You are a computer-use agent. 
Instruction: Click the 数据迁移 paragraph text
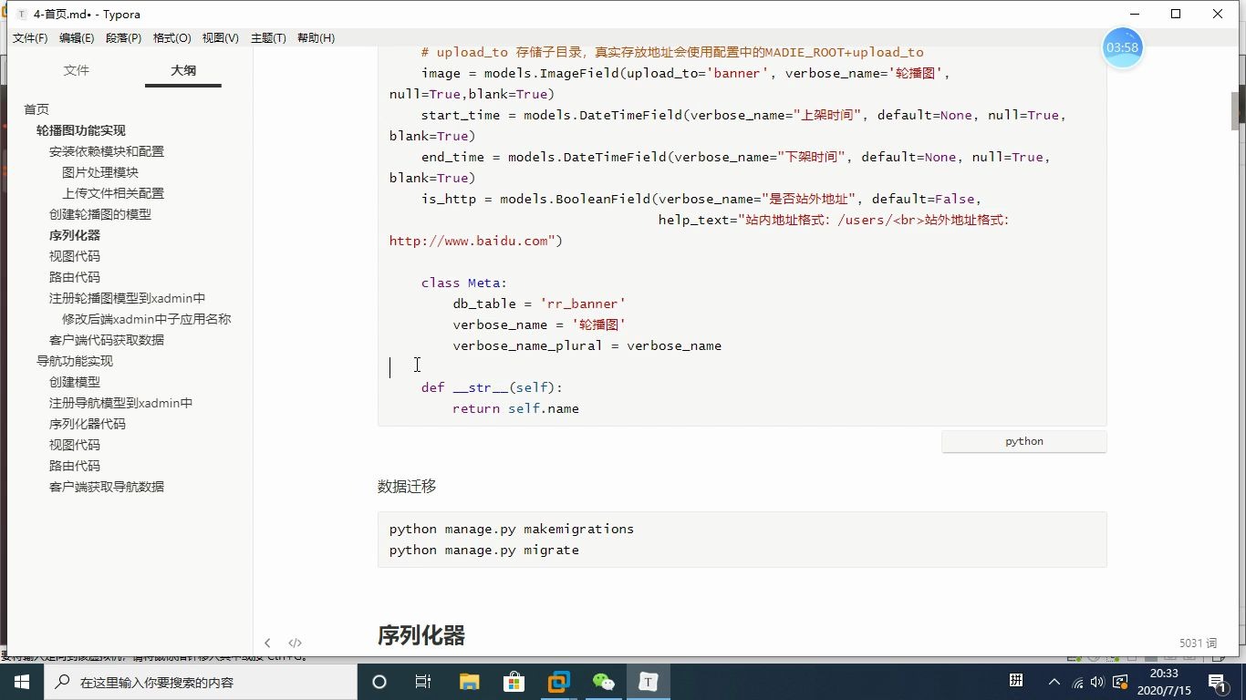pos(407,487)
